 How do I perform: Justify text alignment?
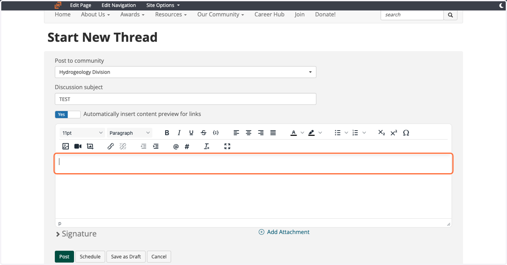pyautogui.click(x=273, y=133)
